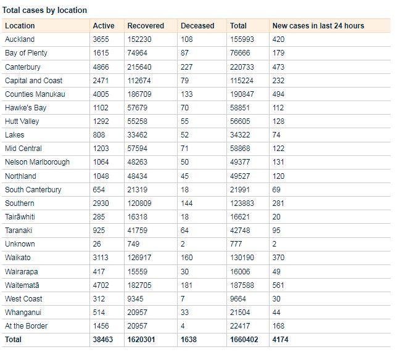Click the Active column header
Viewport: 396px width, 360px height.
[103, 26]
